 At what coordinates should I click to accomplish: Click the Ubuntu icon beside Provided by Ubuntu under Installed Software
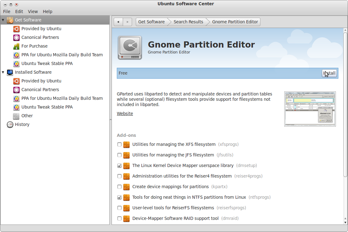[16, 81]
